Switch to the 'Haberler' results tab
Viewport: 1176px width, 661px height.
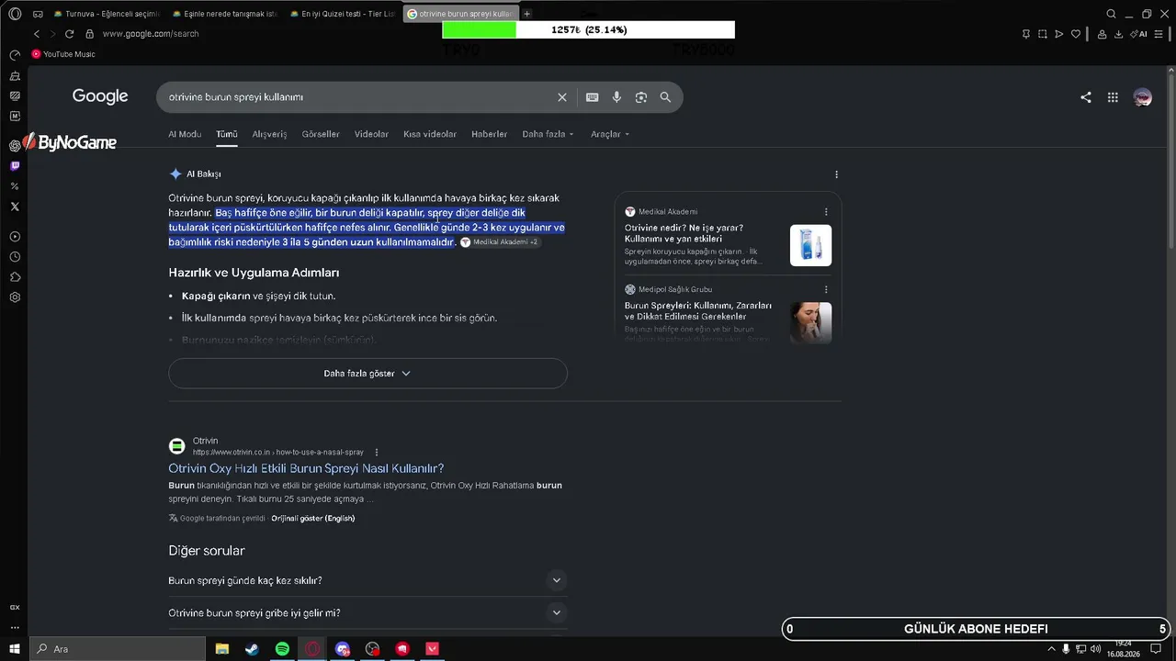(x=490, y=134)
